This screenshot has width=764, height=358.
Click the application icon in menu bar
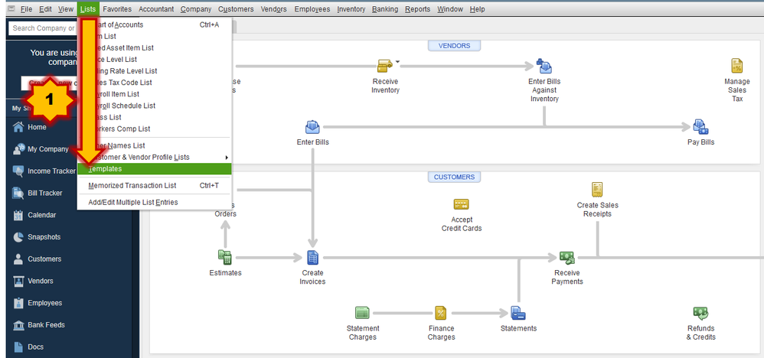[x=11, y=8]
